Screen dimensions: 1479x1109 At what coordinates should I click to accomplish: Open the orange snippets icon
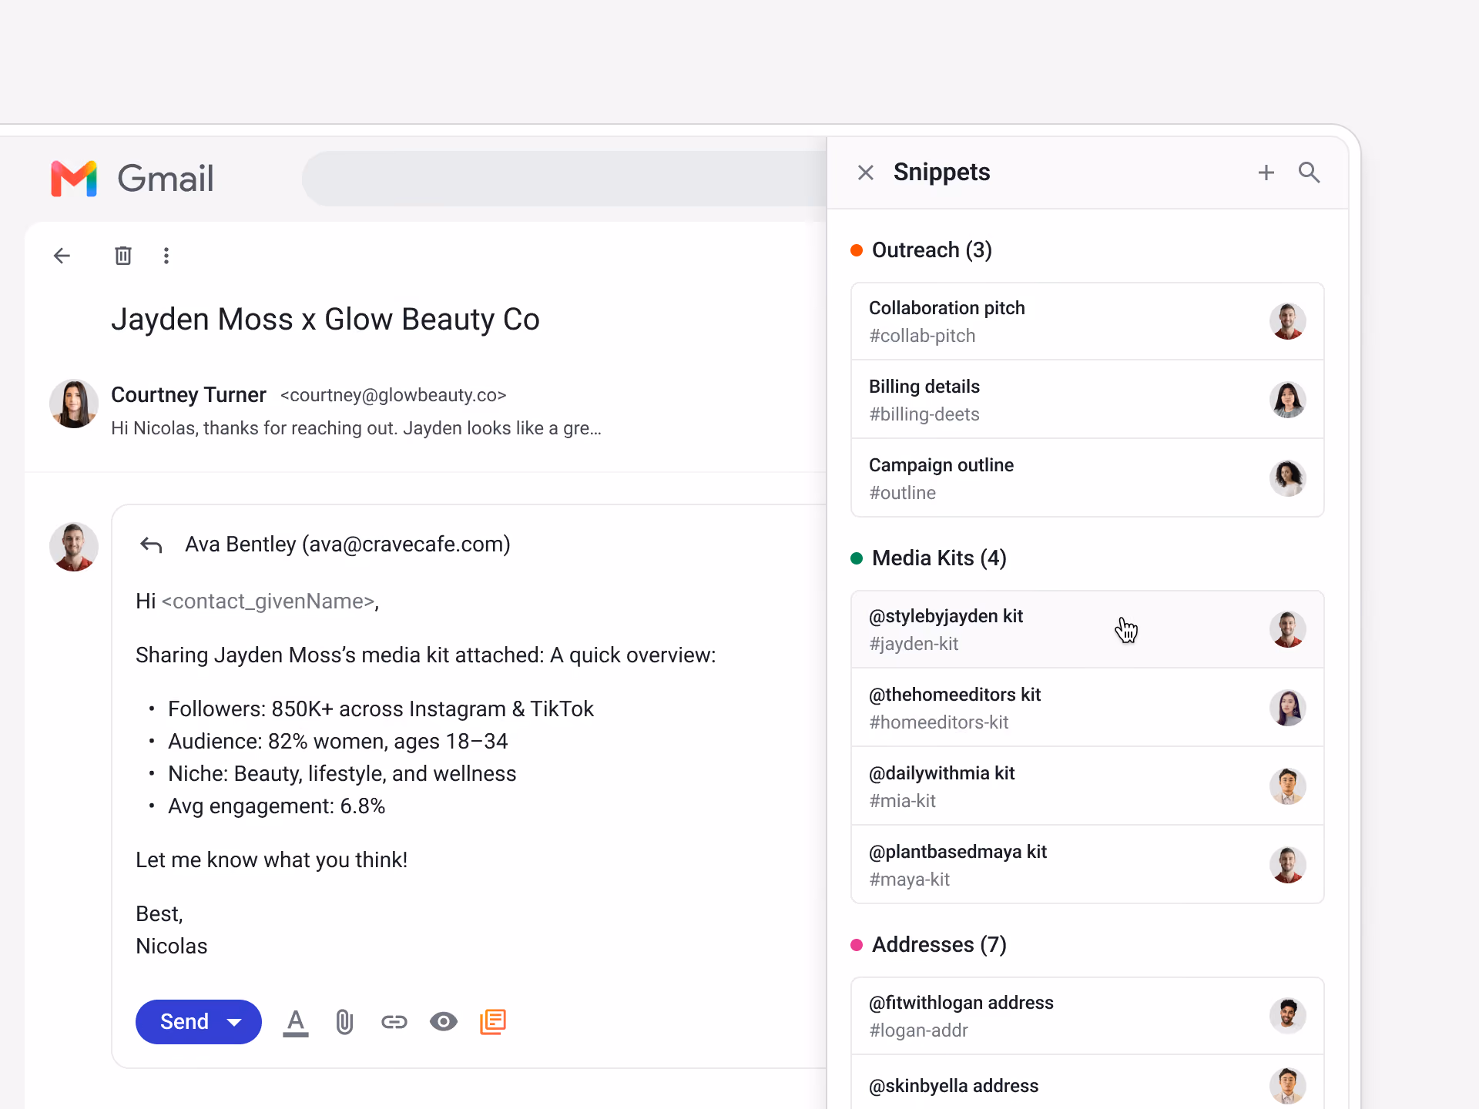pyautogui.click(x=493, y=1022)
